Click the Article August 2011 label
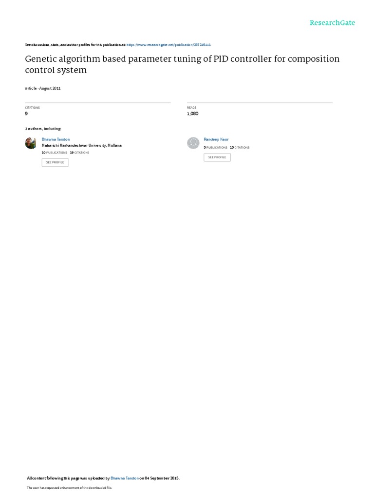374x499 pixels. (43, 88)
